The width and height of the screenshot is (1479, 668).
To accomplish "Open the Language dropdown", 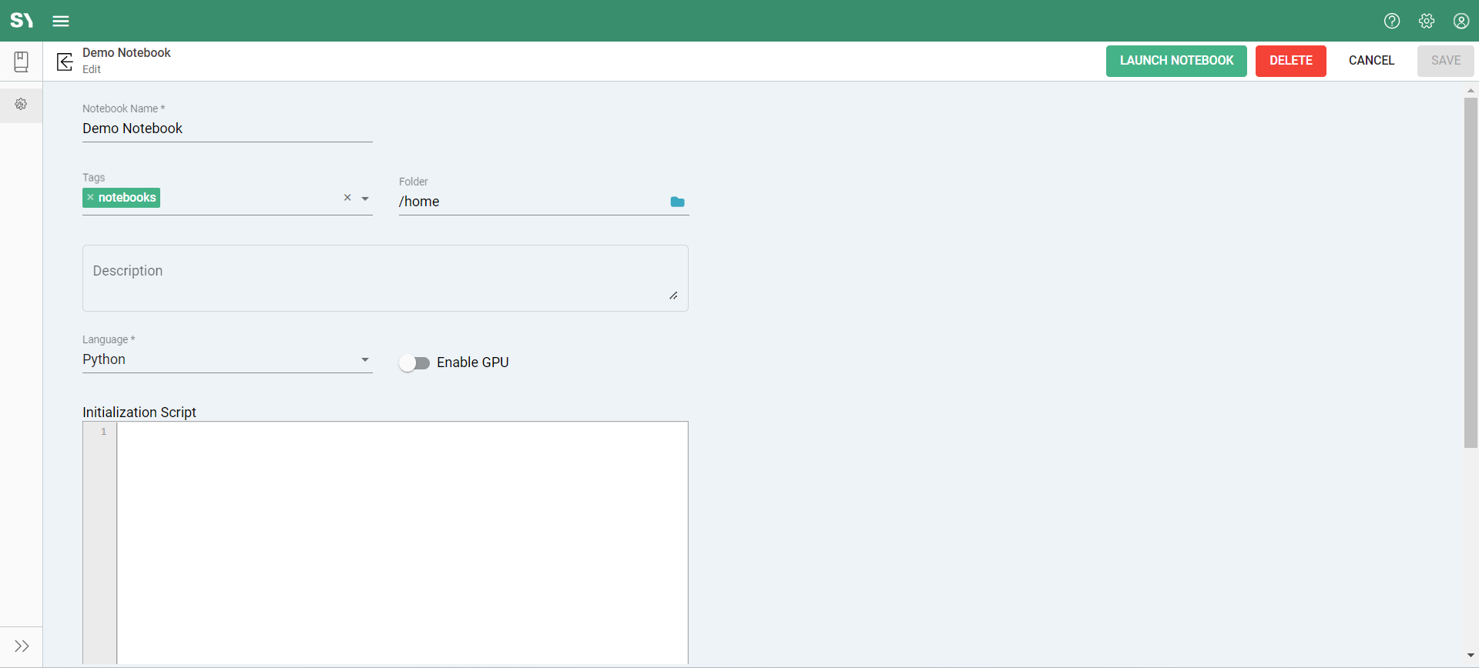I will coord(365,359).
